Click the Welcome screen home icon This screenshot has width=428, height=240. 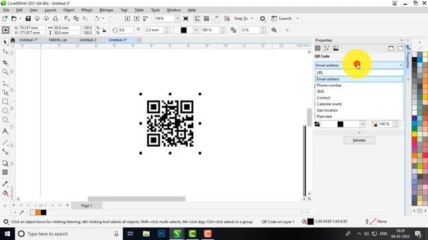(13, 40)
